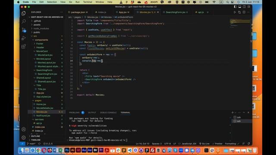Expand the .github folder

click(x=37, y=21)
